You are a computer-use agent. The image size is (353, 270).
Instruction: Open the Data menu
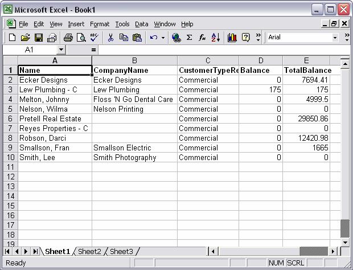click(x=142, y=24)
